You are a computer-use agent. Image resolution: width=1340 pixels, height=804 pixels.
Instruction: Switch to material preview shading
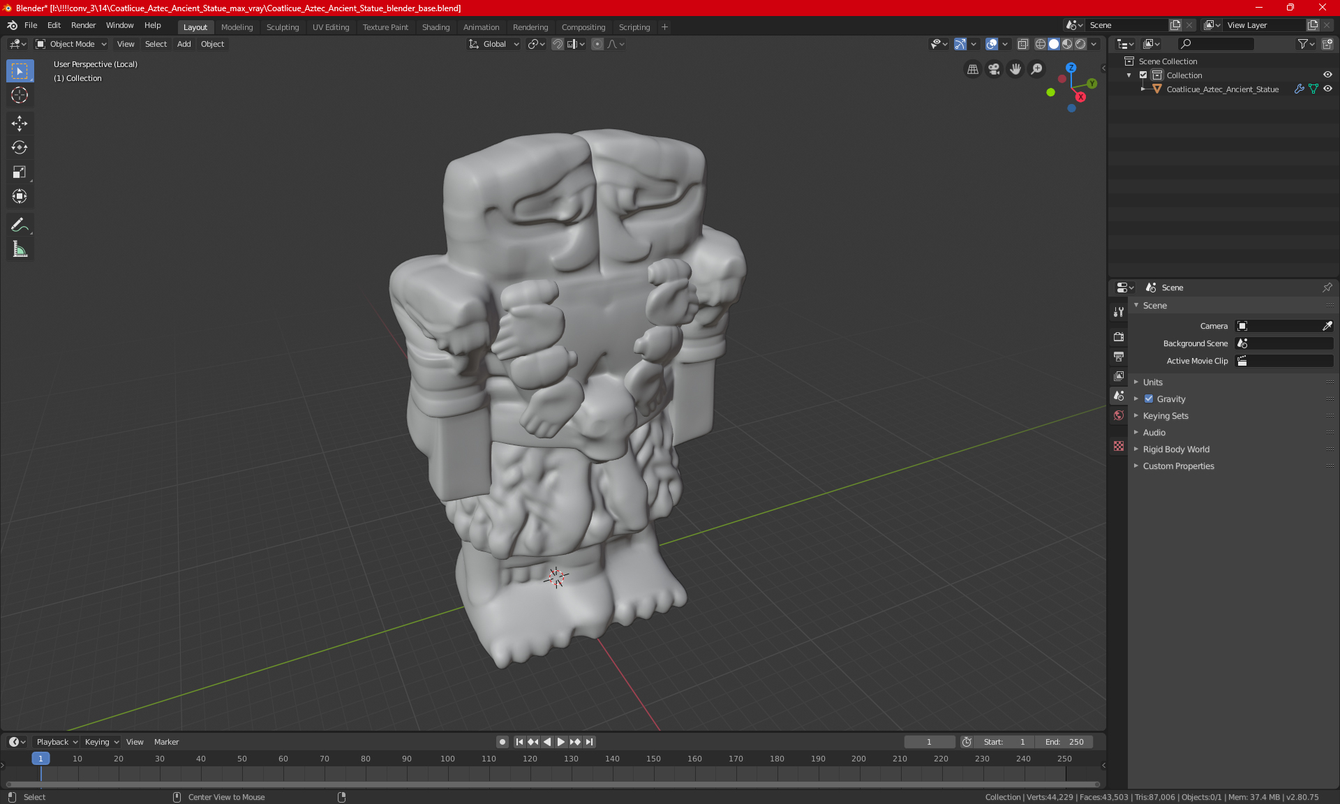point(1067,44)
